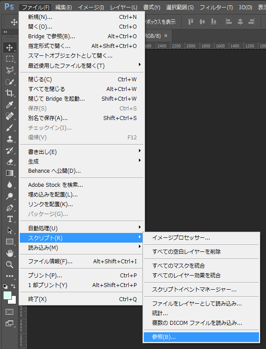Change the screen mode icon
The image size is (266, 349).
9,323
